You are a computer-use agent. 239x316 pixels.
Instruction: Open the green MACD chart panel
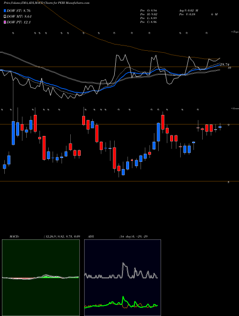click(x=41, y=278)
